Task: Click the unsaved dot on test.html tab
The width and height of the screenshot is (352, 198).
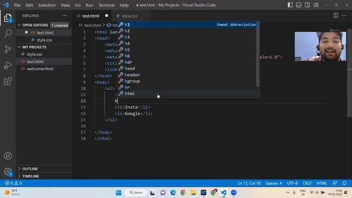Action: 107,15
